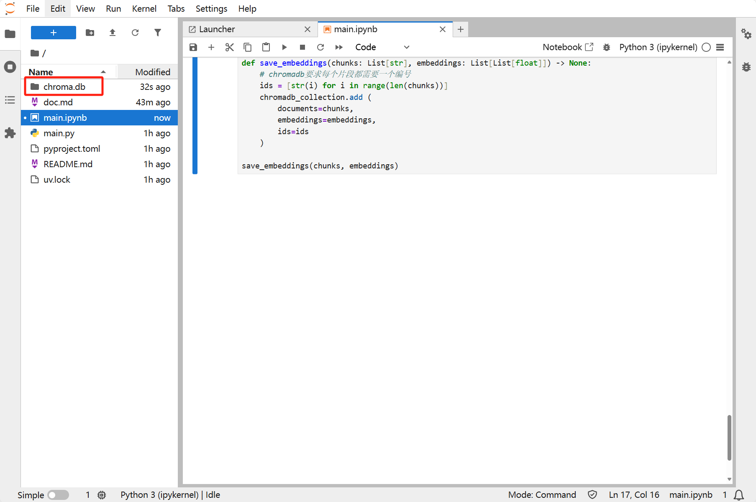Toggle the file filter funnel icon
756x502 pixels.
(158, 33)
